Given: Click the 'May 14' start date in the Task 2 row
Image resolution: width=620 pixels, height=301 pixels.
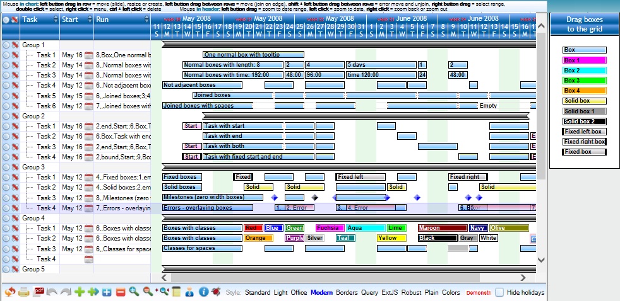Looking at the screenshot, I should 73,65.
